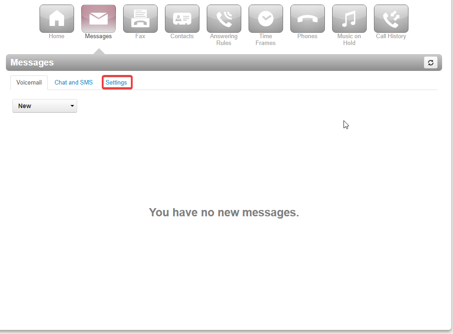Open the Contacts card icon
The height and width of the screenshot is (334, 453).
pyautogui.click(x=182, y=19)
